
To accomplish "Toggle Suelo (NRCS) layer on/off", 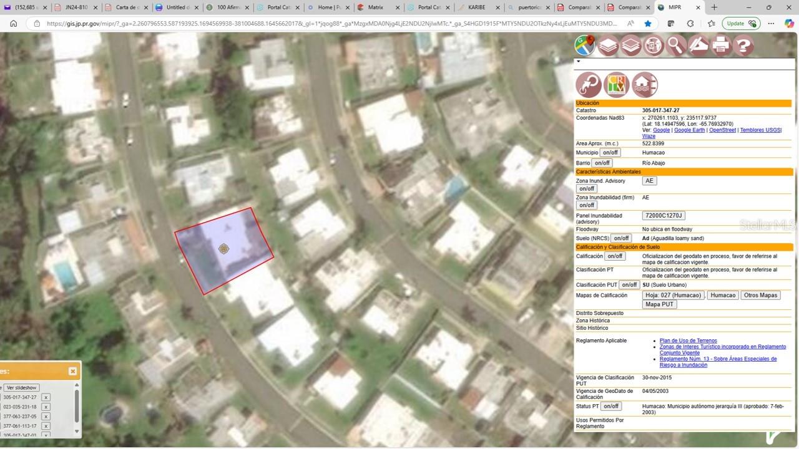I will pos(620,238).
